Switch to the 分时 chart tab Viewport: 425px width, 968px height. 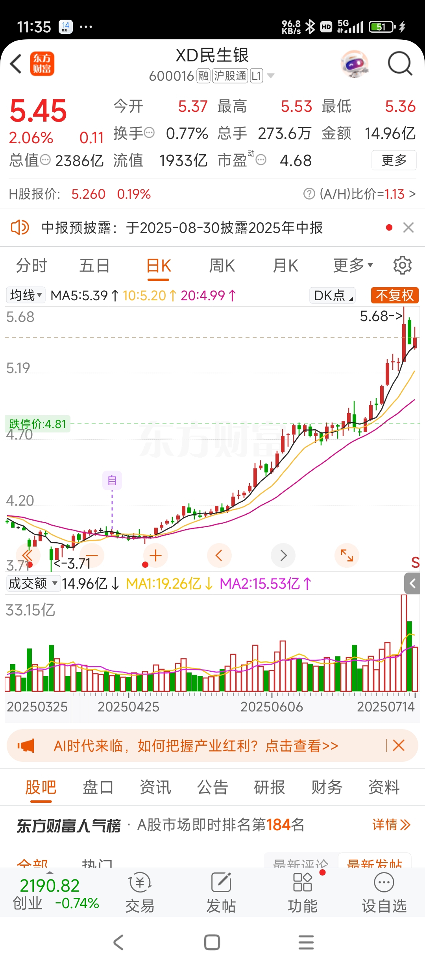31,266
